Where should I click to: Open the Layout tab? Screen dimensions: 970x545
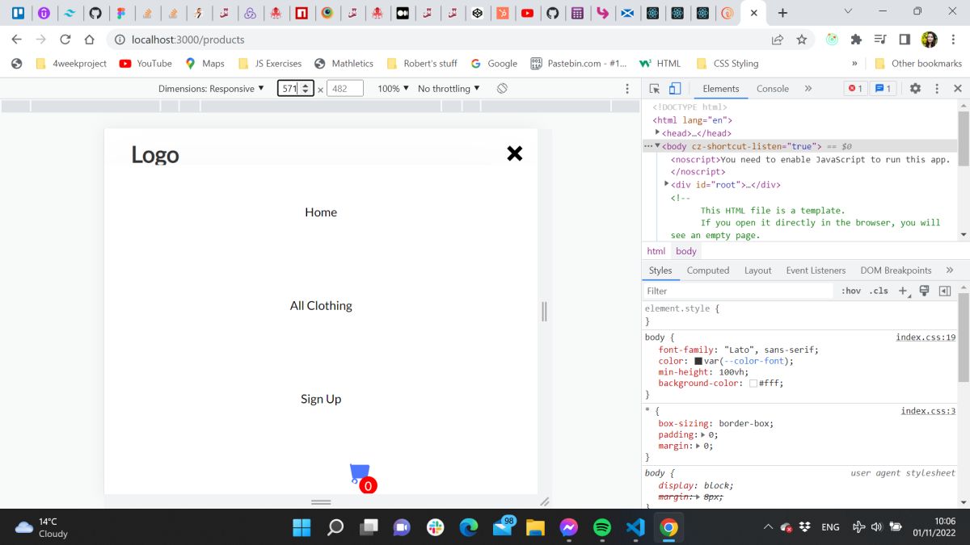pos(758,270)
